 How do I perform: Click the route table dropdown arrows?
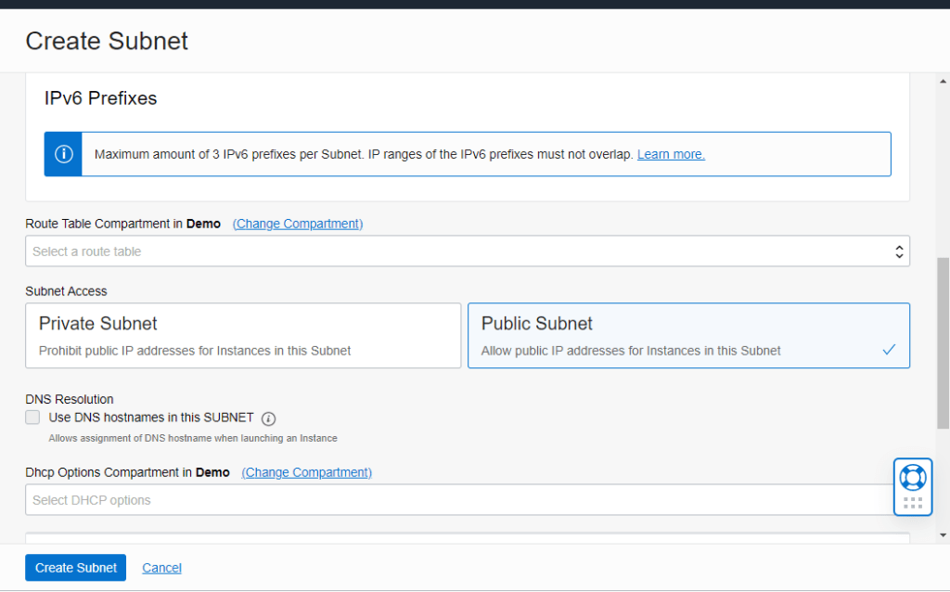pos(898,251)
